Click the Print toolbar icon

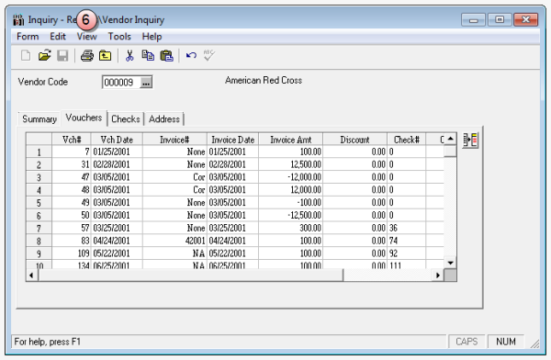87,55
